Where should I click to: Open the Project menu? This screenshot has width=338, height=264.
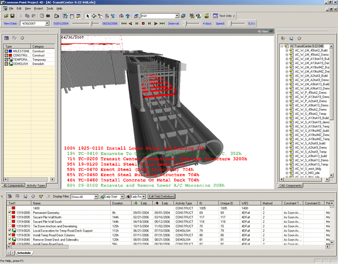[x=39, y=8]
